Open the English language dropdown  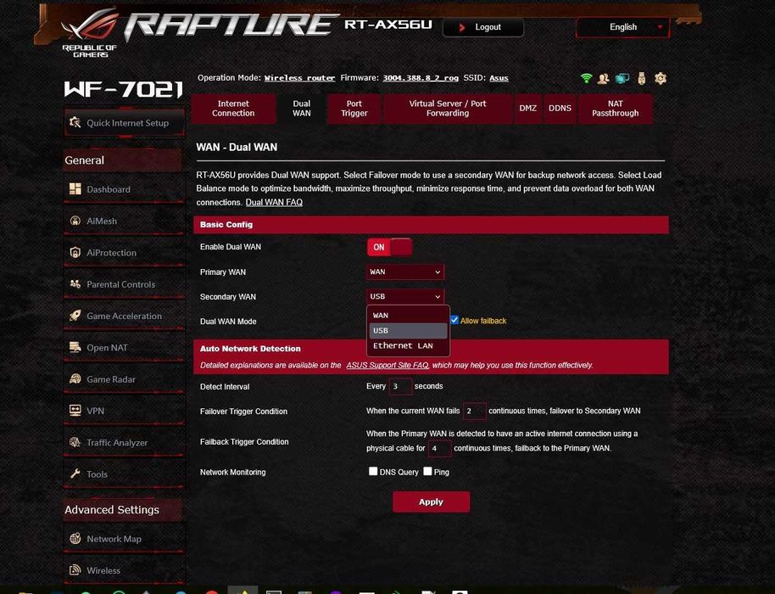[622, 27]
